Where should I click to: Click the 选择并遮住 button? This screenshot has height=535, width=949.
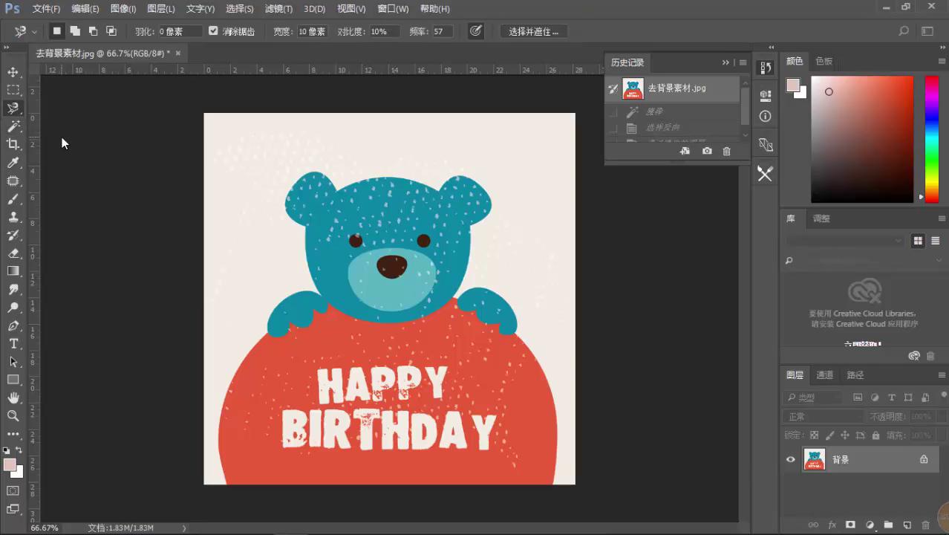tap(533, 31)
